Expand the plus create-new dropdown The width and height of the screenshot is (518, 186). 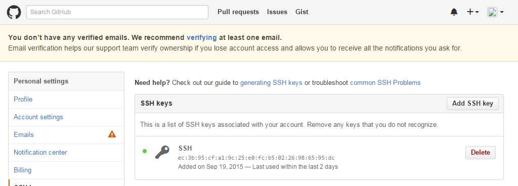point(473,12)
